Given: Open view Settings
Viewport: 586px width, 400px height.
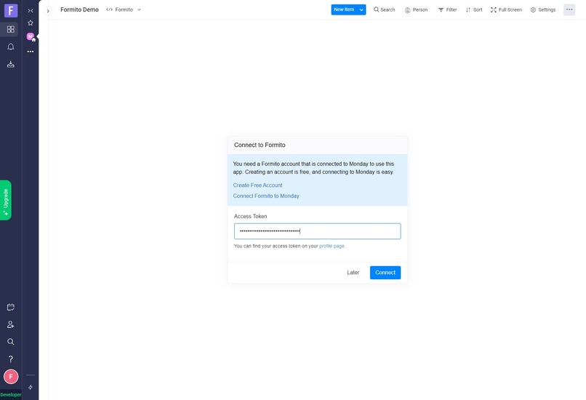Looking at the screenshot, I should coord(543,9).
